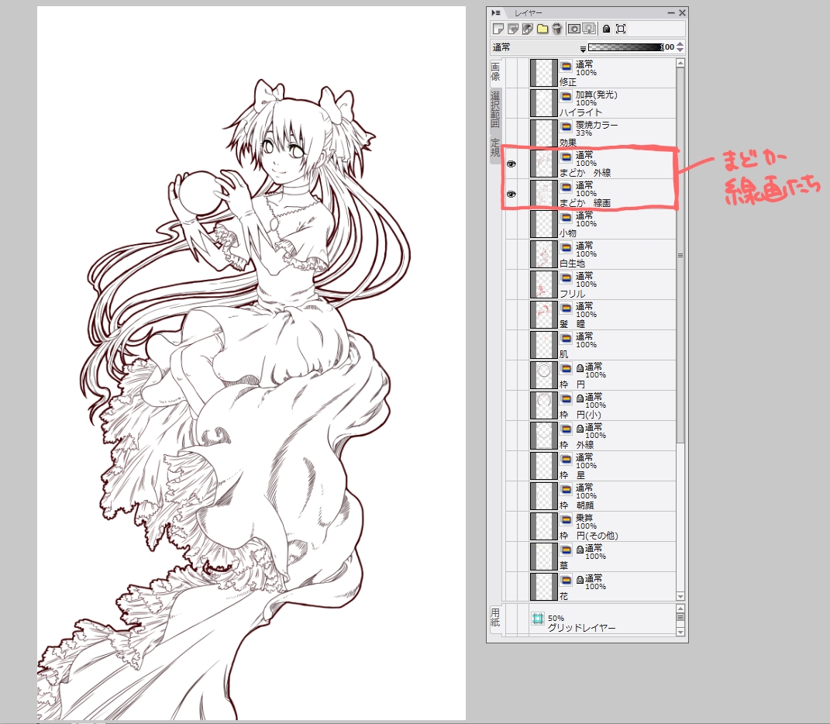Click the raster type icon of まどか 外線 layer
The height and width of the screenshot is (724, 830).
click(566, 157)
